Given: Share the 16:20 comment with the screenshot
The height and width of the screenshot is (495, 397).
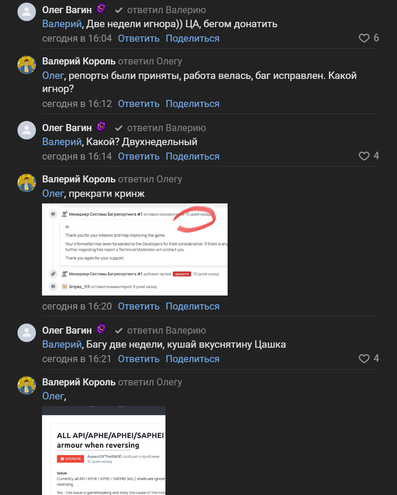Looking at the screenshot, I should coord(192,306).
